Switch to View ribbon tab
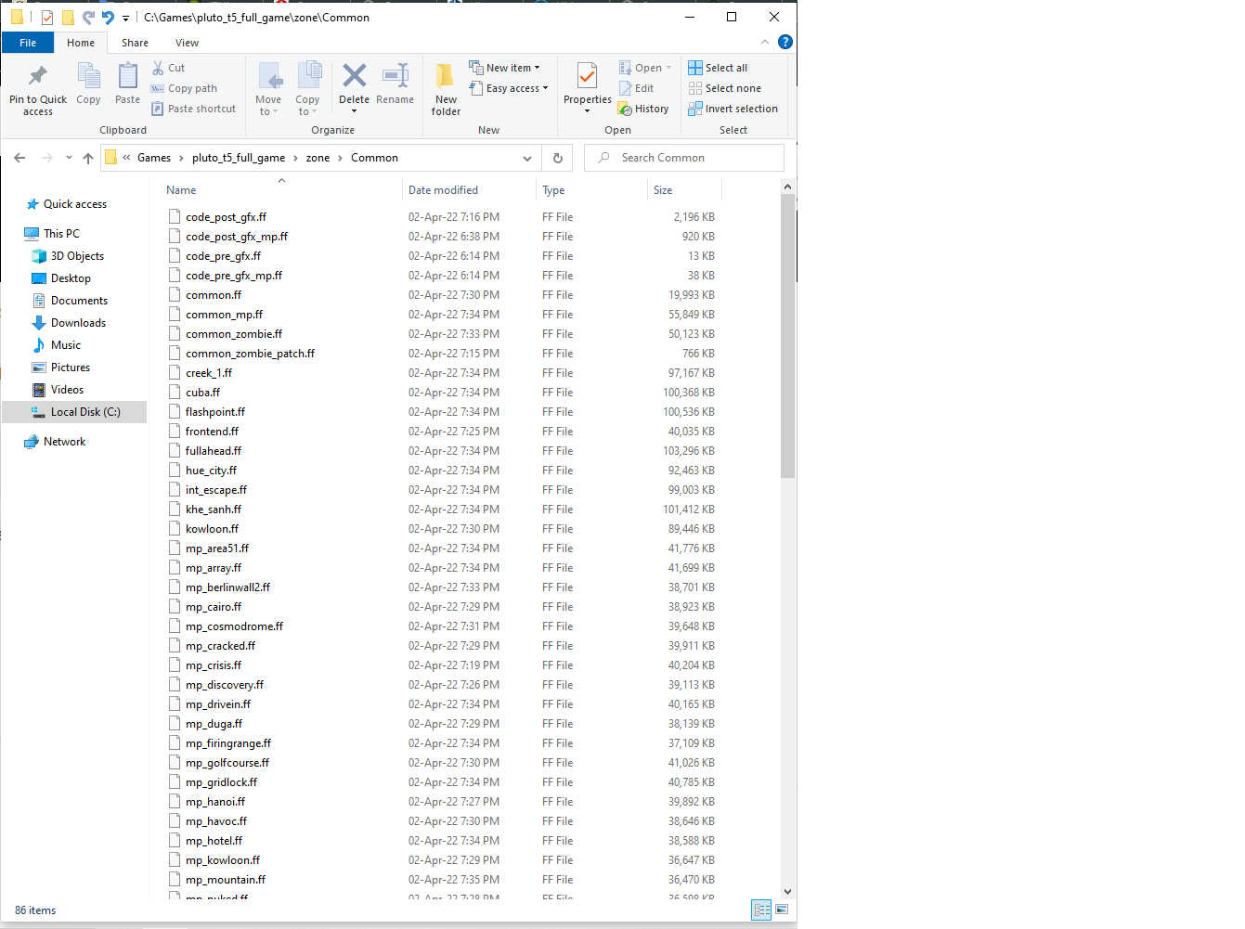This screenshot has height=929, width=1245. tap(187, 43)
